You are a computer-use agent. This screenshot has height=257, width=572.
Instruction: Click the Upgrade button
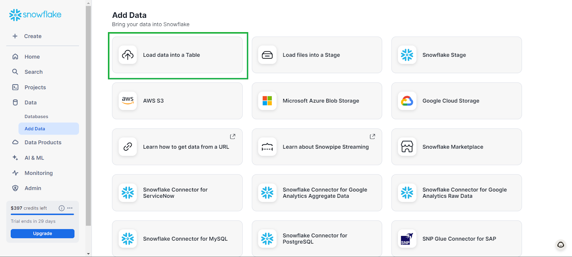click(43, 233)
